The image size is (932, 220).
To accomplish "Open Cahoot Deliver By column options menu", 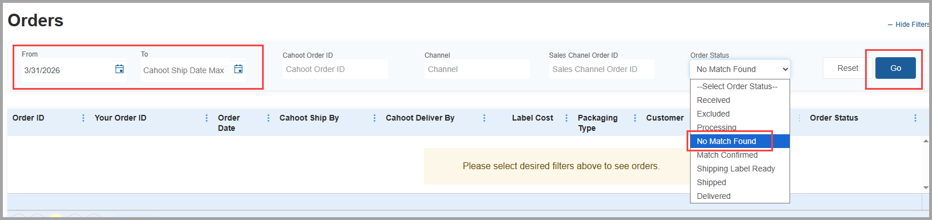I will 484,118.
